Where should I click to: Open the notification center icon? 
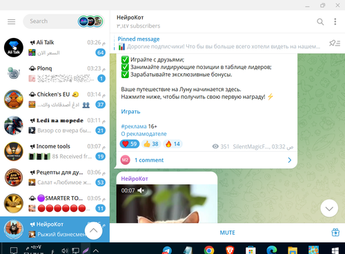pyautogui.click(x=14, y=251)
